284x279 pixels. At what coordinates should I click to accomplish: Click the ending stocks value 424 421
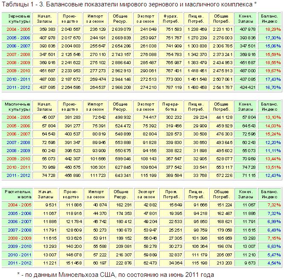point(246,87)
